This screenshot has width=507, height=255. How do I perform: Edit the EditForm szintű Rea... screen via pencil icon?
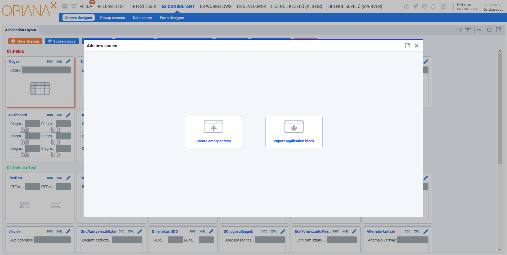pyautogui.click(x=354, y=231)
